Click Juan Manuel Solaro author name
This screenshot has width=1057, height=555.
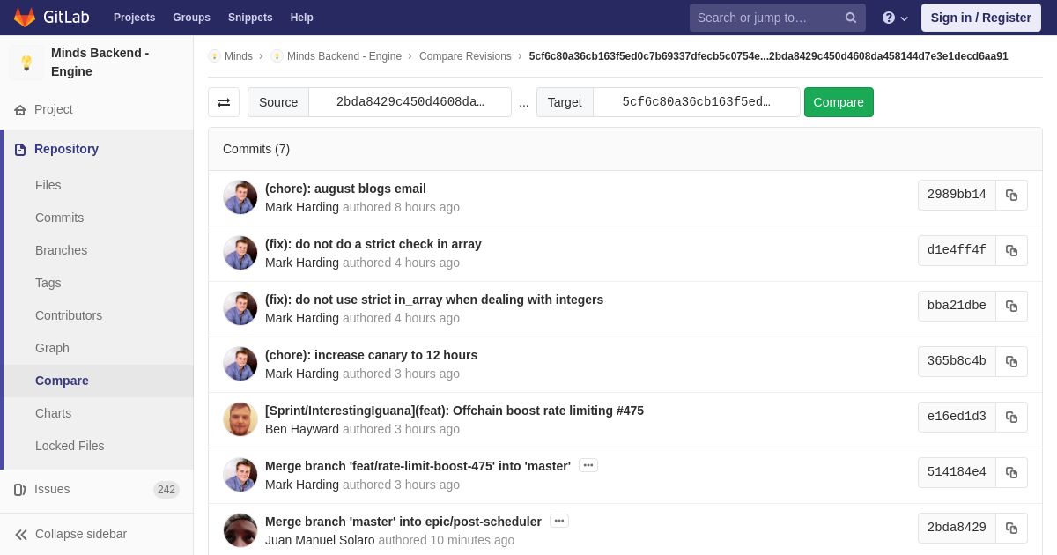pyautogui.click(x=320, y=540)
